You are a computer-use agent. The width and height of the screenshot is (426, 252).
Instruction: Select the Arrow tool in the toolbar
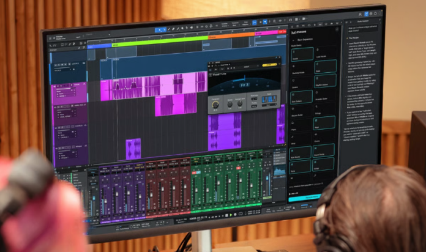point(160,30)
